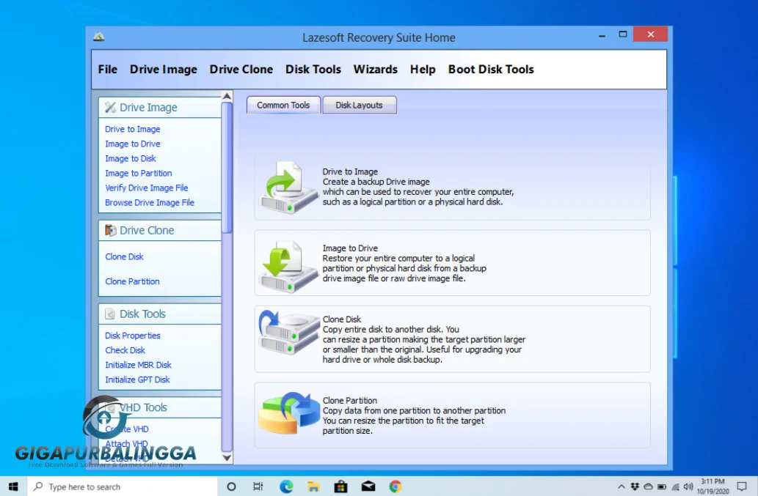Click the Lazesoft app icon in title bar
758x496 pixels.
click(98, 37)
